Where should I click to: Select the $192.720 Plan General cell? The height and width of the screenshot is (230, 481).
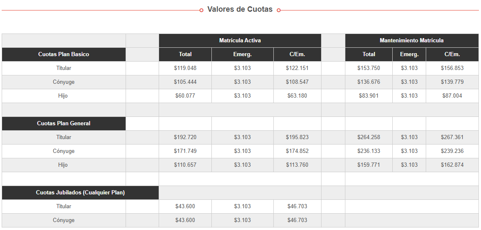point(185,137)
